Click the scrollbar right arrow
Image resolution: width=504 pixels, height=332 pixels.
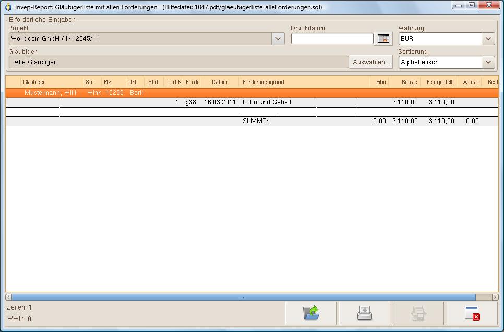pos(495,297)
